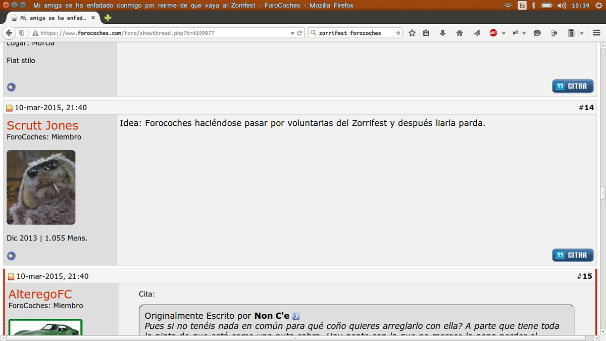Viewport: 606px width, 341px height.
Task: Open the Bluetooth indicator
Action: pos(534,6)
